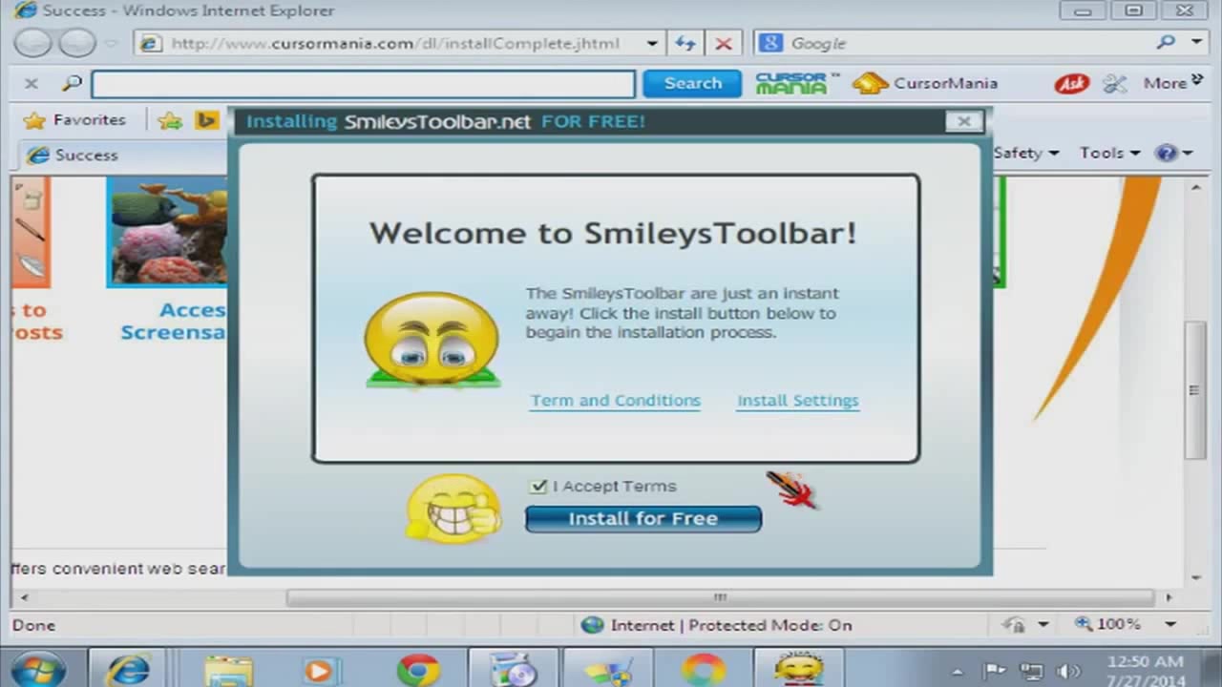Click inside the toolbar search input field
This screenshot has width=1222, height=687.
(x=363, y=84)
